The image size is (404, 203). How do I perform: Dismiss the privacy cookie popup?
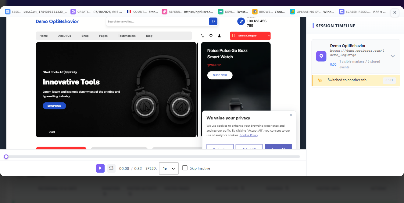click(x=291, y=115)
